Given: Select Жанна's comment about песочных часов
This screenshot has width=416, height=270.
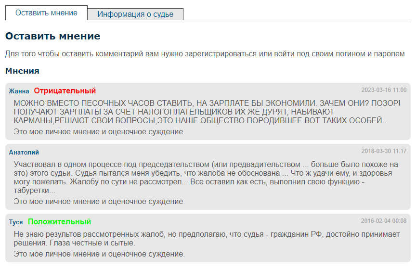Looking at the screenshot, I should (207, 112).
